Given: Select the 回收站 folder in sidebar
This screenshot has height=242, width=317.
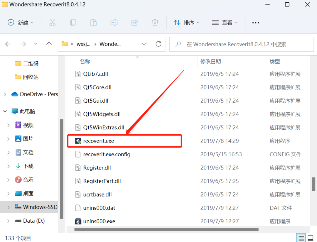Looking at the screenshot, I should click(27, 77).
